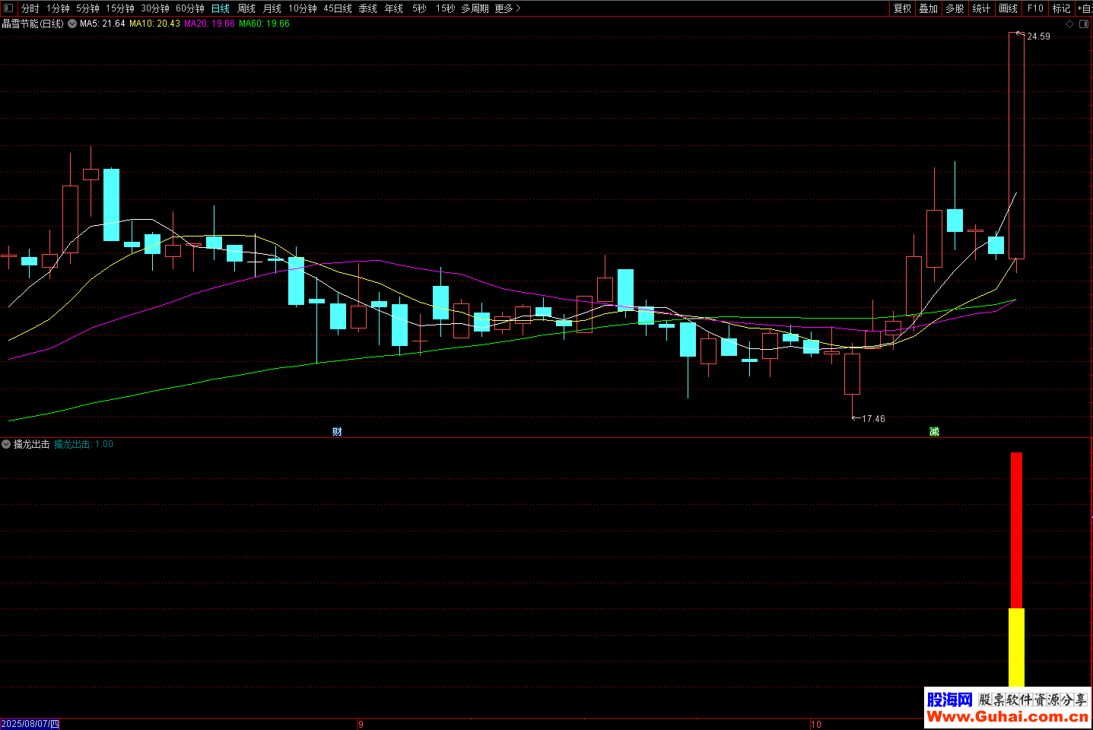Click the 财 financial marker icon
Screen dimensions: 1093x730
[x=337, y=432]
